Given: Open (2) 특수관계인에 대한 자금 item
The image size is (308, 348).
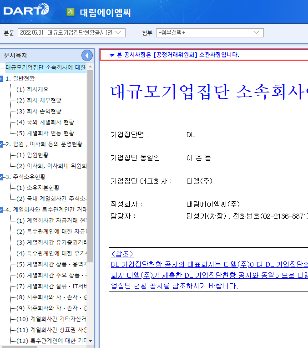Looking at the screenshot, I should (x=51, y=232).
